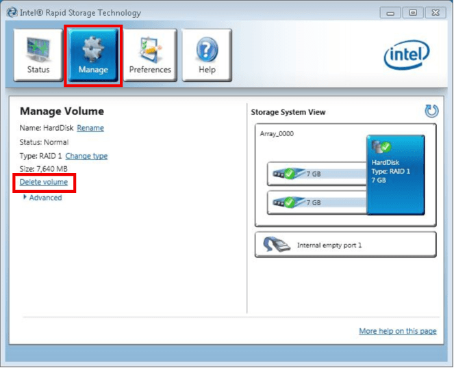Image resolution: width=454 pixels, height=368 pixels.
Task: Click the Size: 7,640 MB text
Action: tap(43, 169)
